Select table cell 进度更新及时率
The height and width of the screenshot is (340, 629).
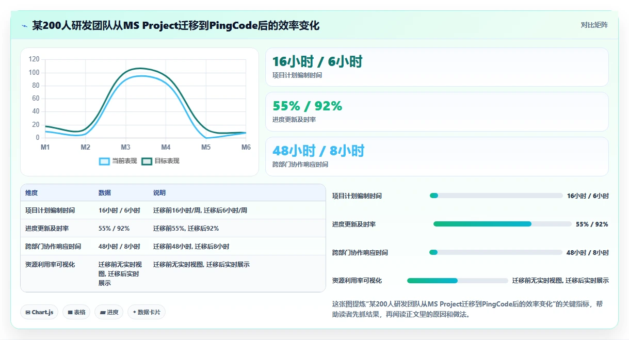coord(47,229)
